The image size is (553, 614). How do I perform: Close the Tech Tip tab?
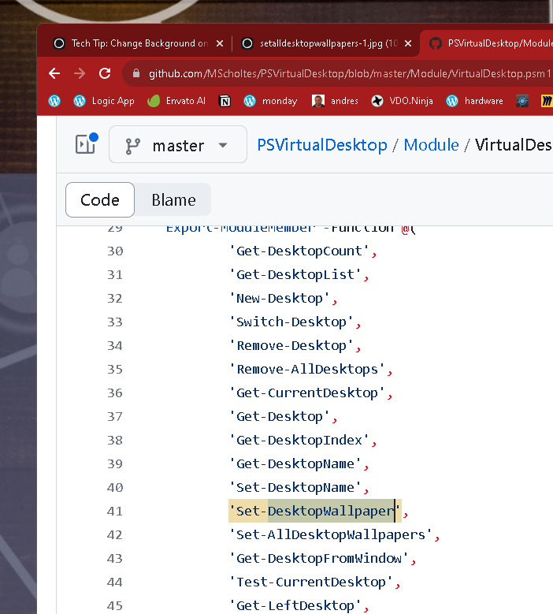click(x=220, y=43)
